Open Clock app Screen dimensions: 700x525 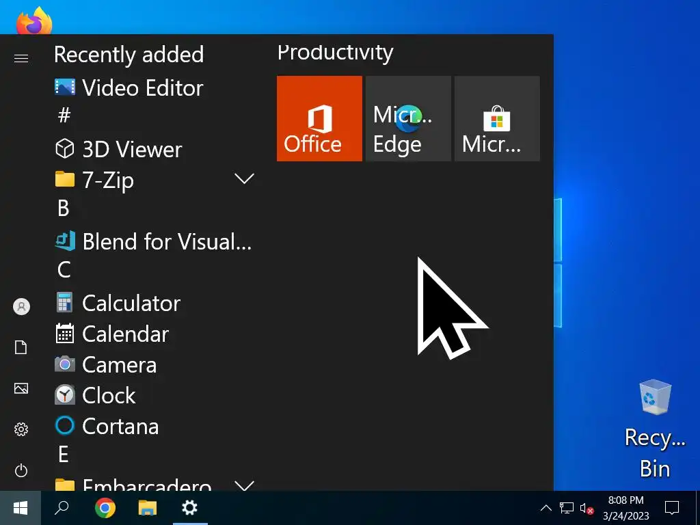155,396
